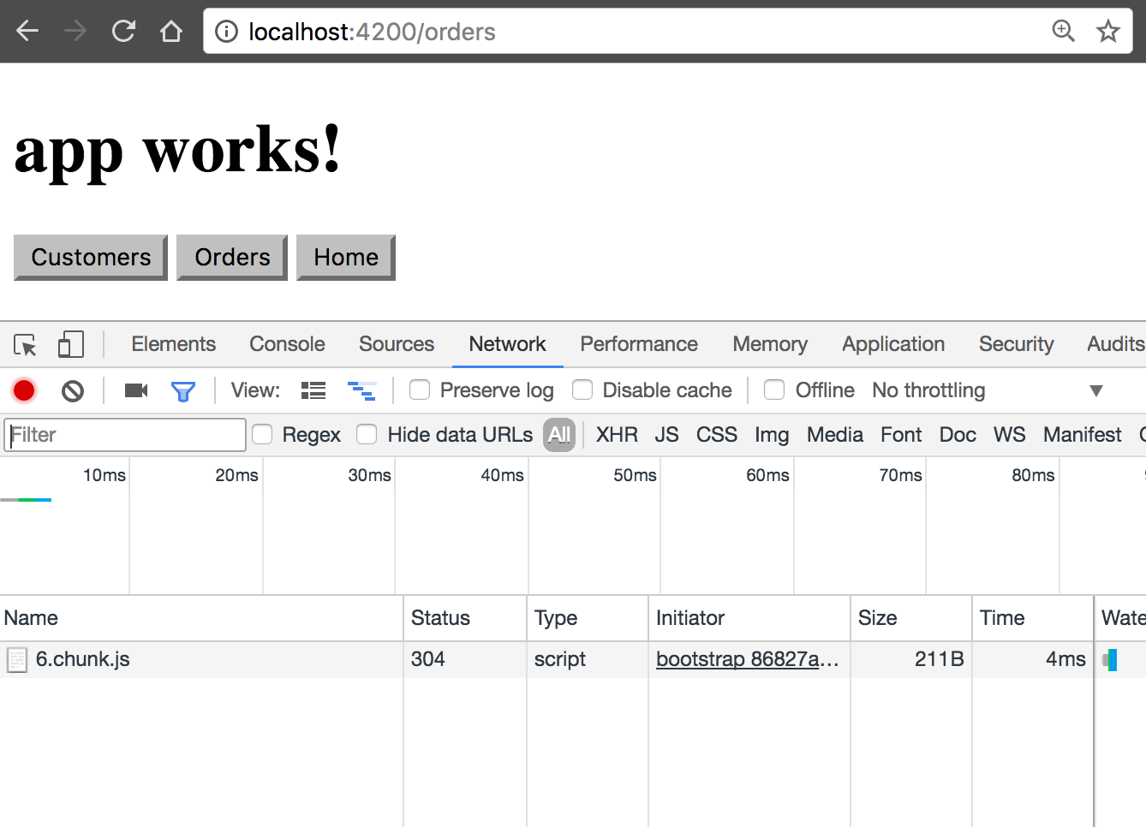
Task: Check the Disable cache option
Action: point(582,390)
